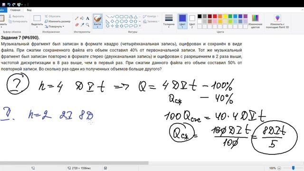Choose the Rounded rectangle shape
Screen dimensions: 304x171
(126, 17)
